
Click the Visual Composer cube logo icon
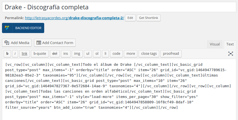7,28
